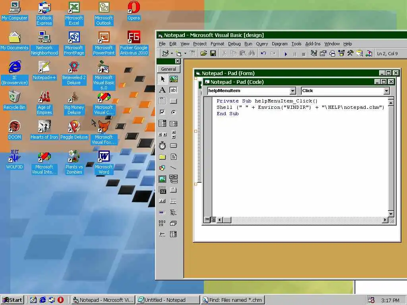Viewport: 407px width, 305px height.
Task: Select the ComboBox control tool
Action: 163,124
